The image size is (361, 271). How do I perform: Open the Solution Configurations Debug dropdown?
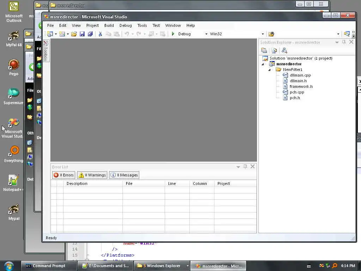[x=206, y=34]
